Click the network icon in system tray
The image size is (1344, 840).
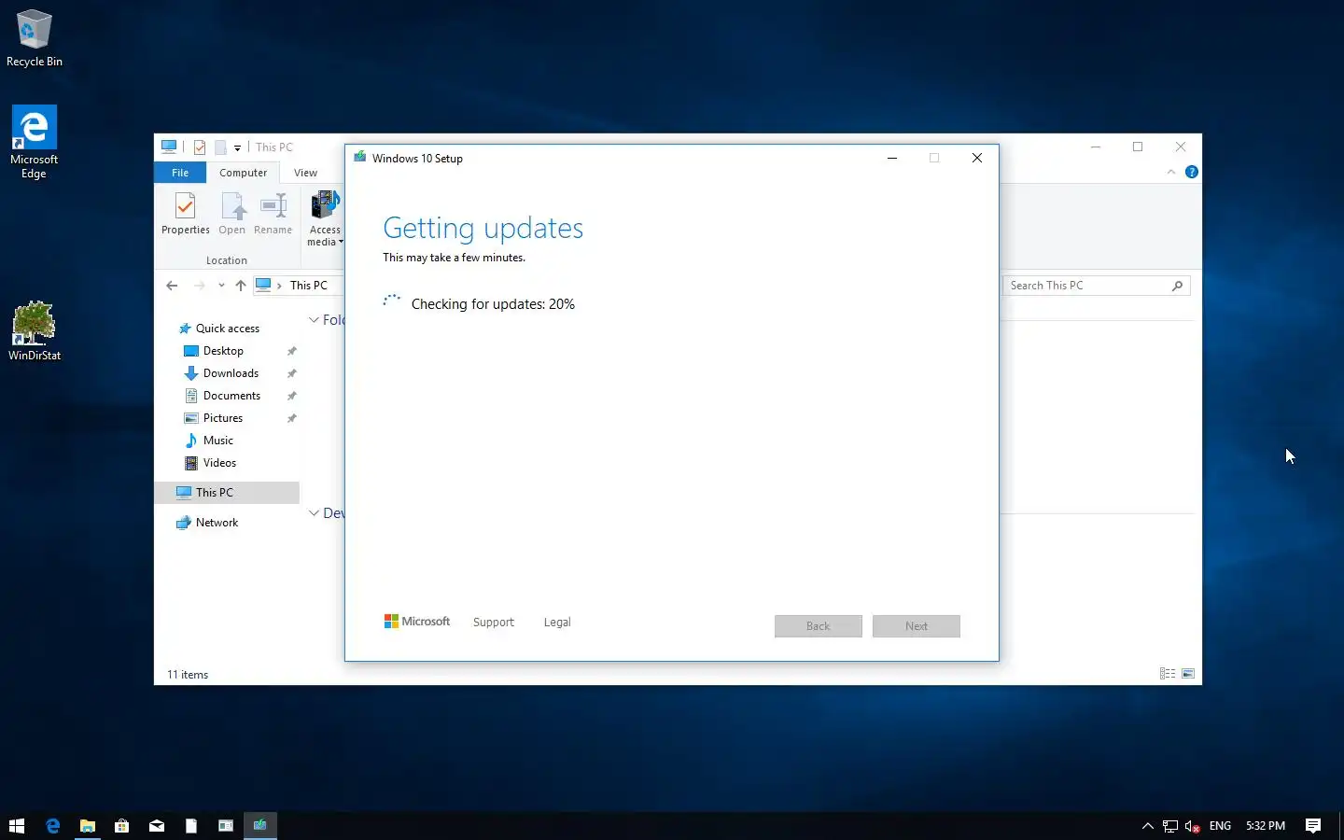[x=1170, y=826]
